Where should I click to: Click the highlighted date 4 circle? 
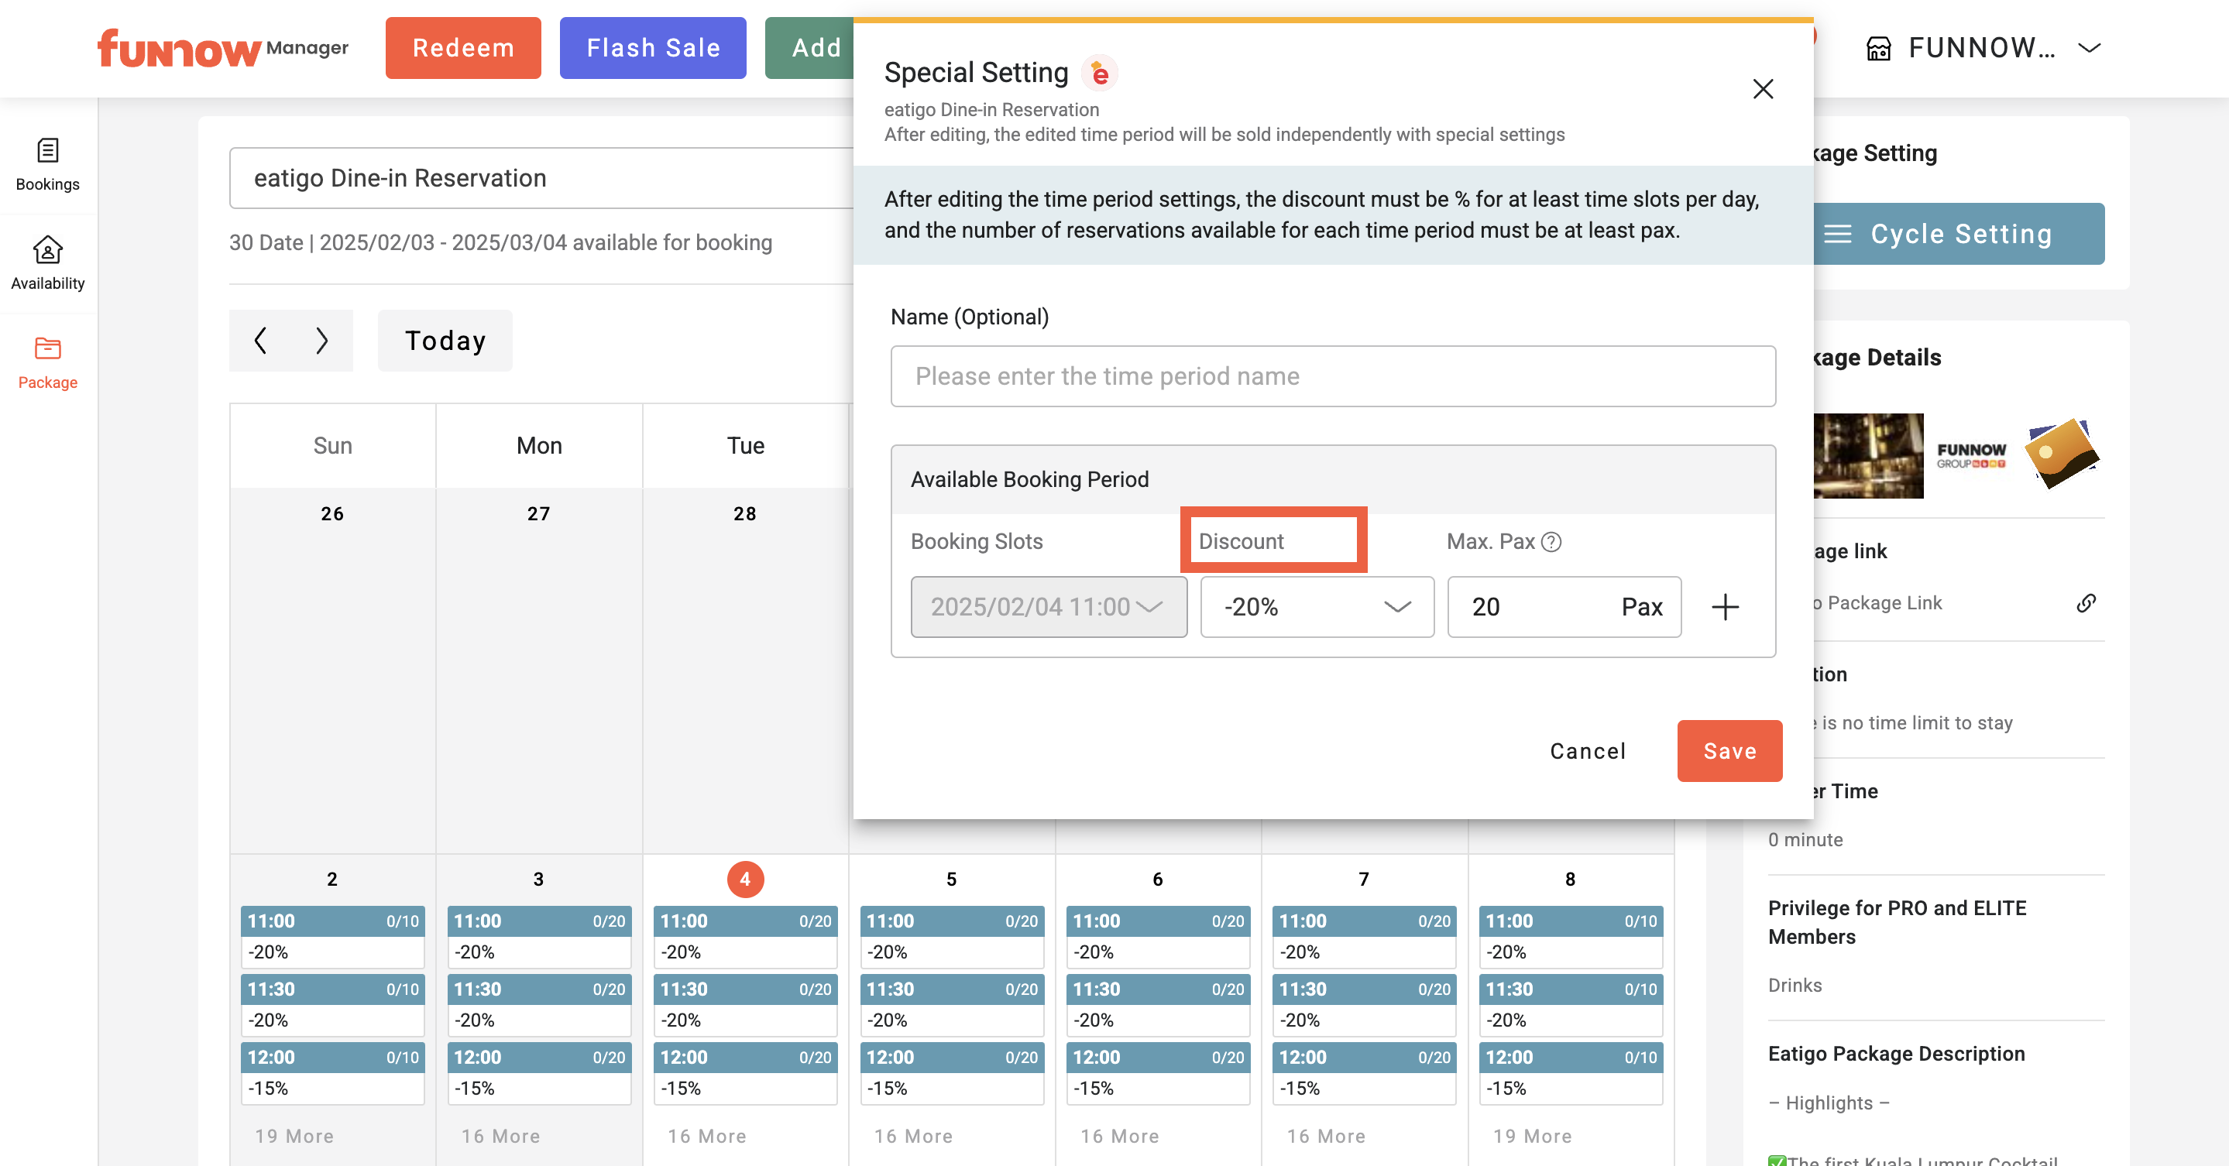(x=745, y=880)
